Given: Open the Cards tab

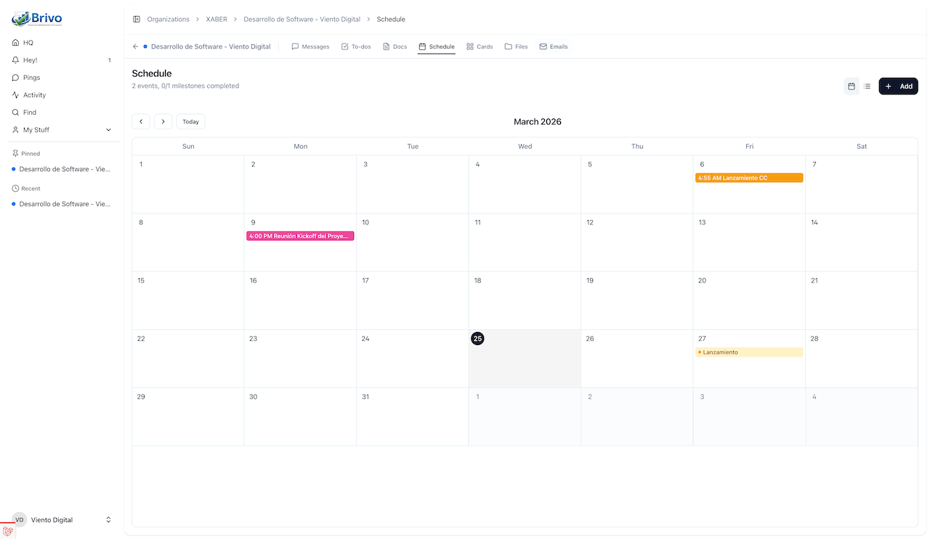Looking at the screenshot, I should click(480, 46).
